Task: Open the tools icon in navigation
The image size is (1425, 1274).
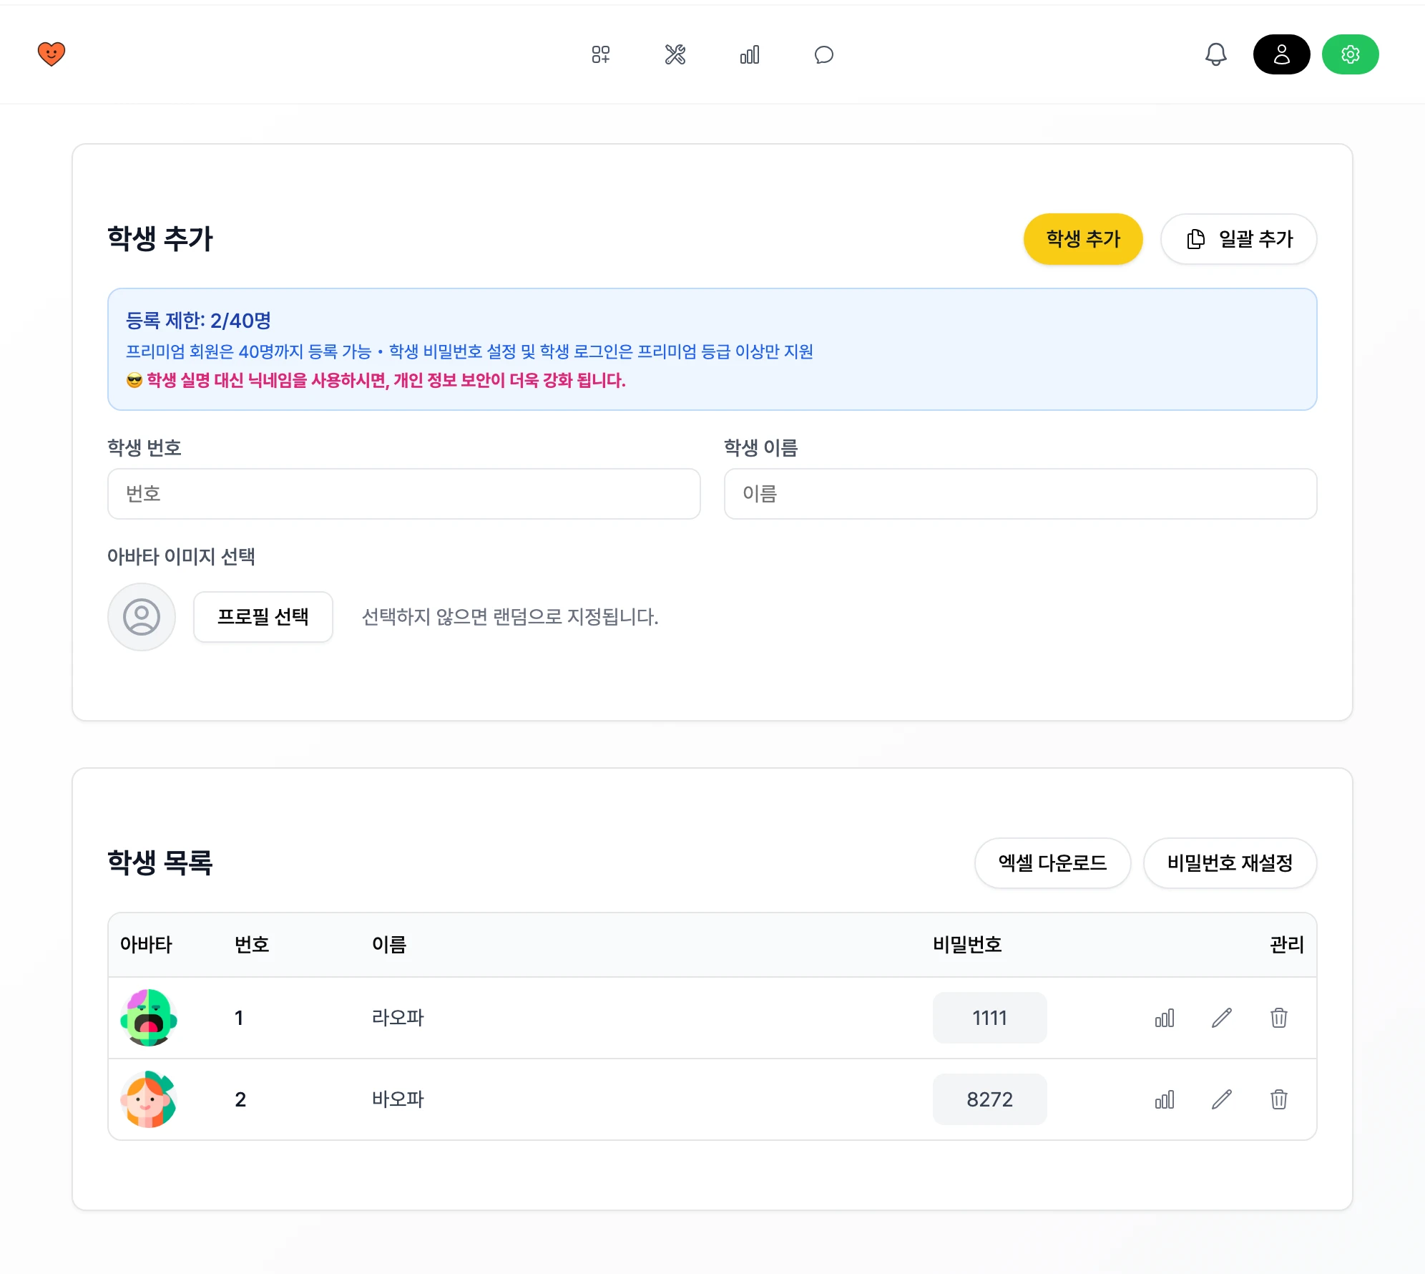Action: click(x=675, y=54)
